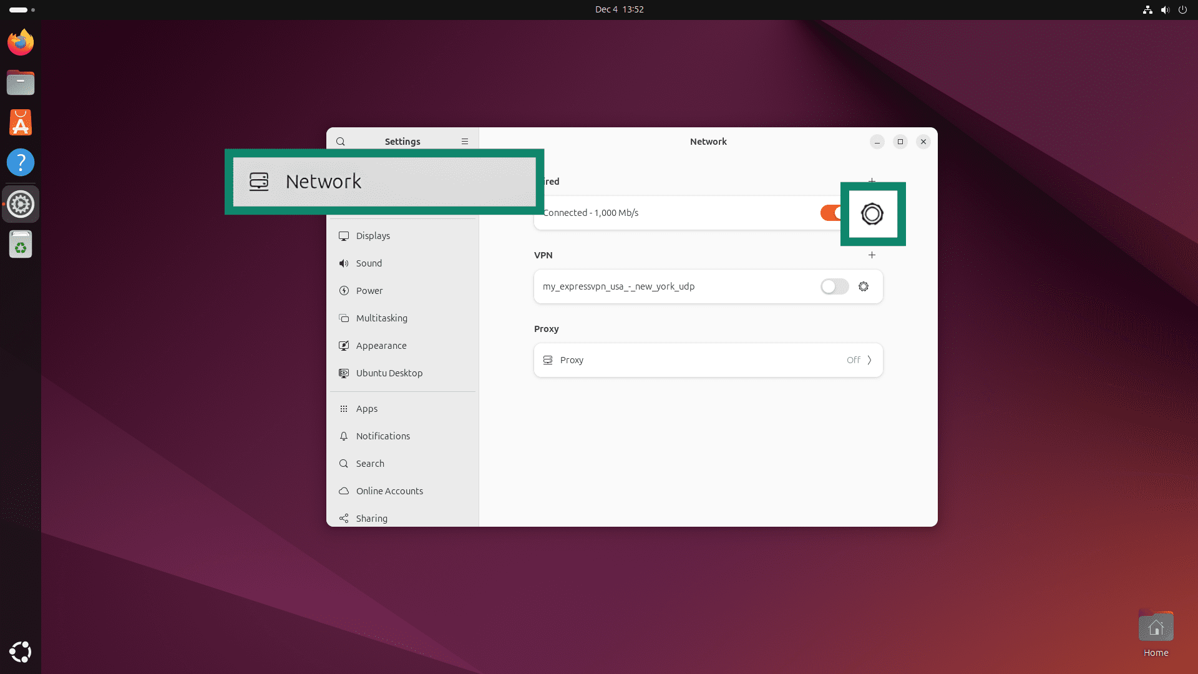1198x674 pixels.
Task: Toggle the Wired connection switch
Action: tap(830, 213)
